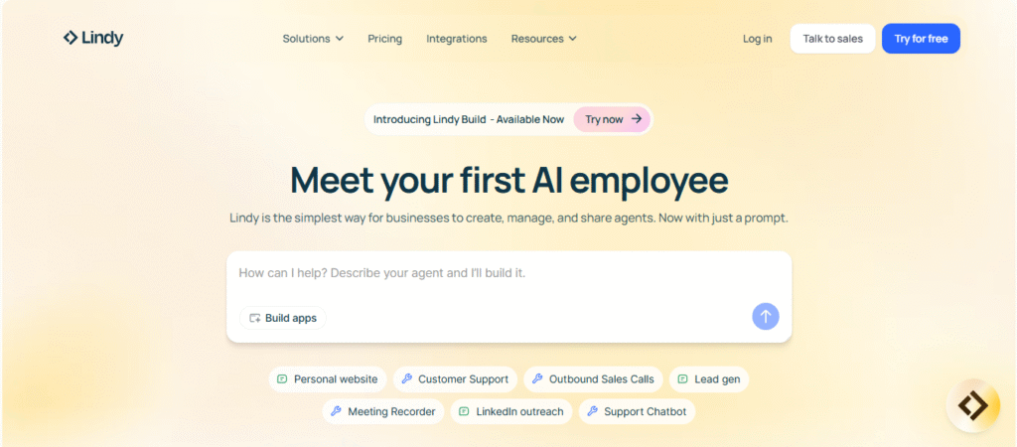
Task: Expand the Resources dropdown menu
Action: tap(543, 39)
